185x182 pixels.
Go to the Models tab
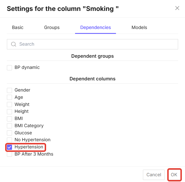click(139, 28)
